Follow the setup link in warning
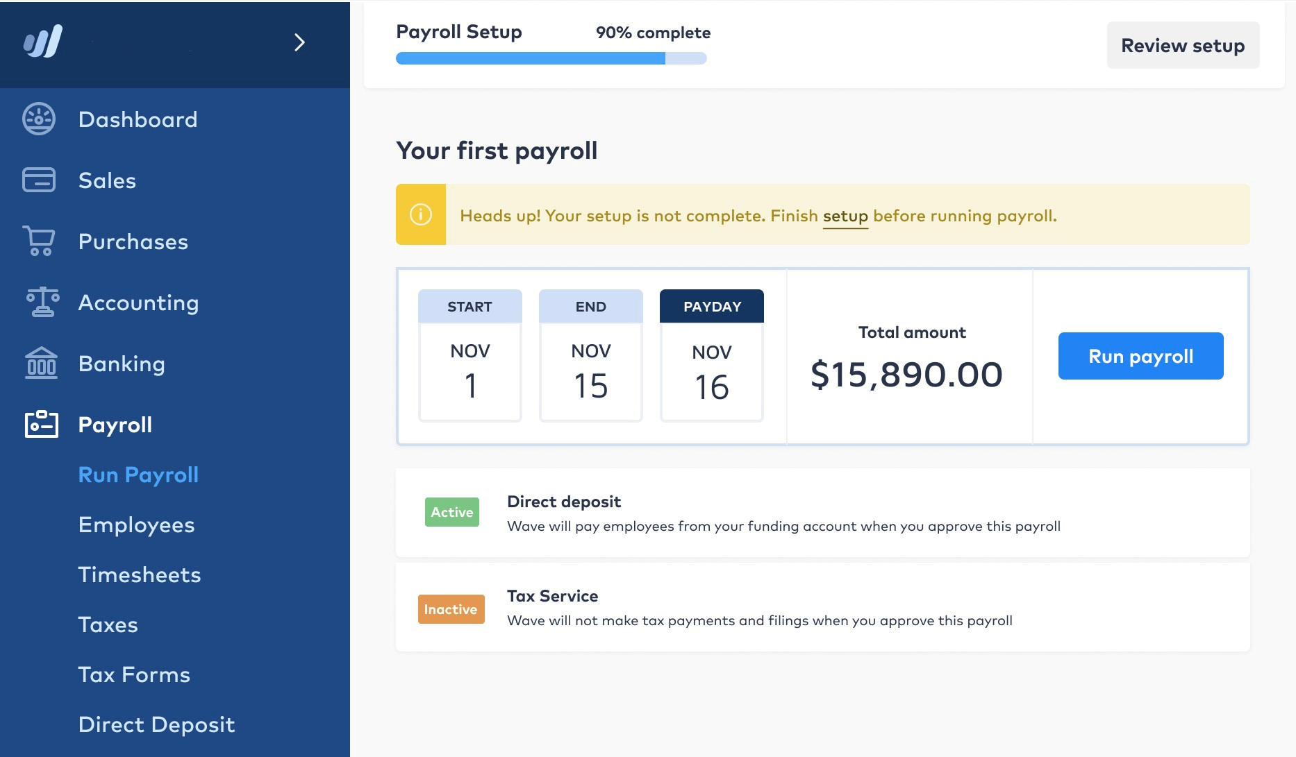The image size is (1296, 757). (845, 216)
